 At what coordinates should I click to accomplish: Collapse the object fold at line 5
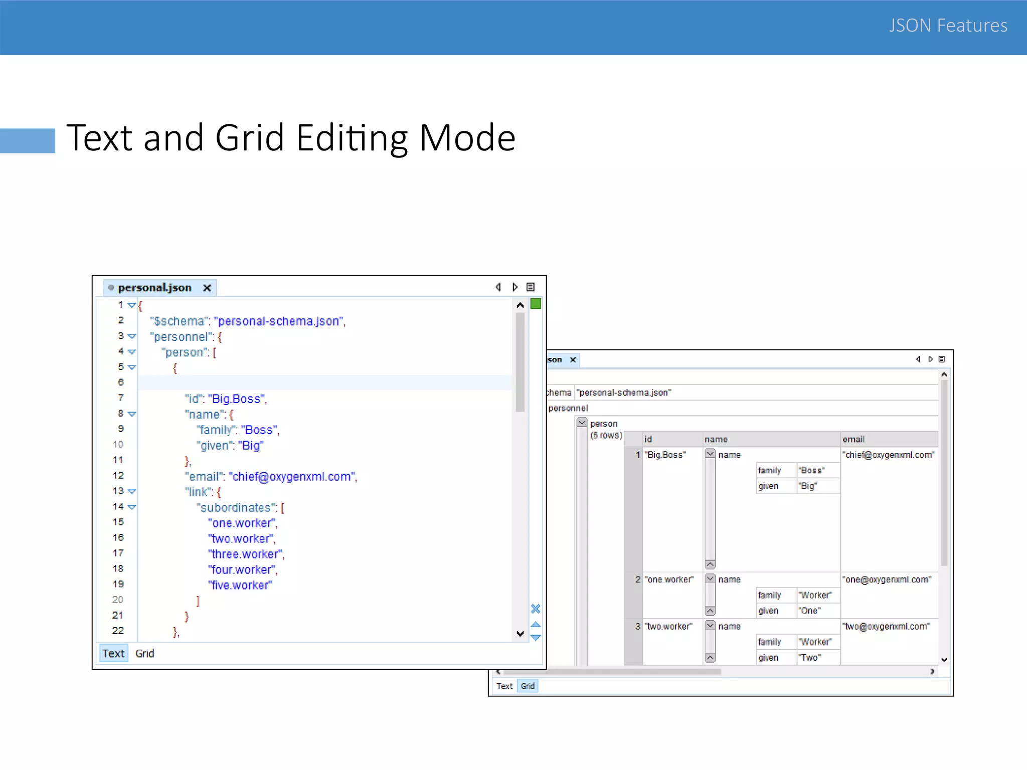(132, 367)
